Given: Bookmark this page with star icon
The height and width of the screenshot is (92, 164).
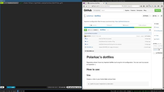Looking at the screenshot, I should 141,6.
